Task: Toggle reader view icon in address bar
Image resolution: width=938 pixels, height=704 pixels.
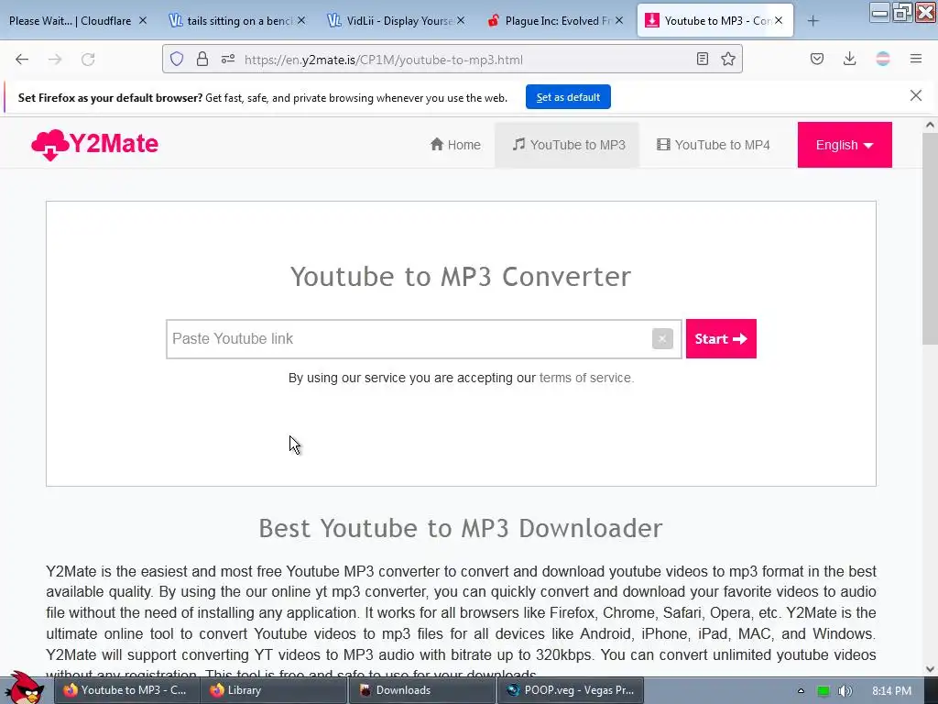Action: pos(703,59)
